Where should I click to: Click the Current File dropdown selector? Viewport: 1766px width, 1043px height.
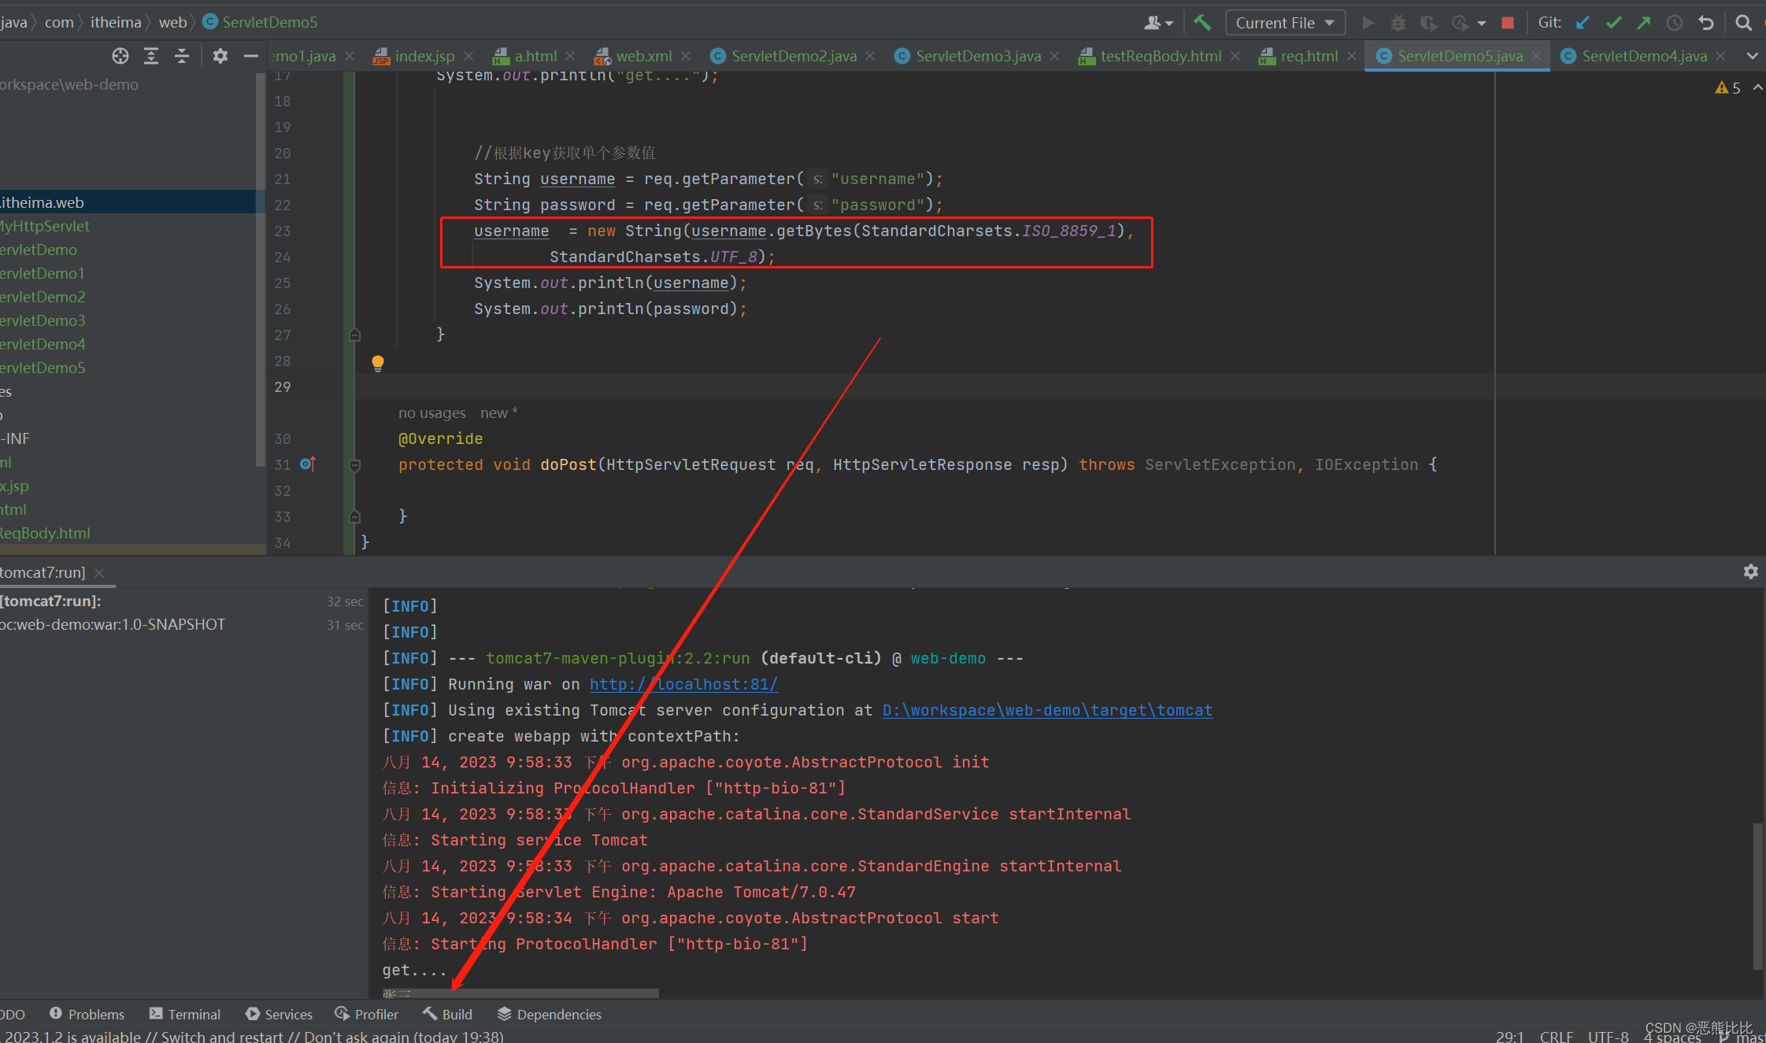tap(1286, 22)
